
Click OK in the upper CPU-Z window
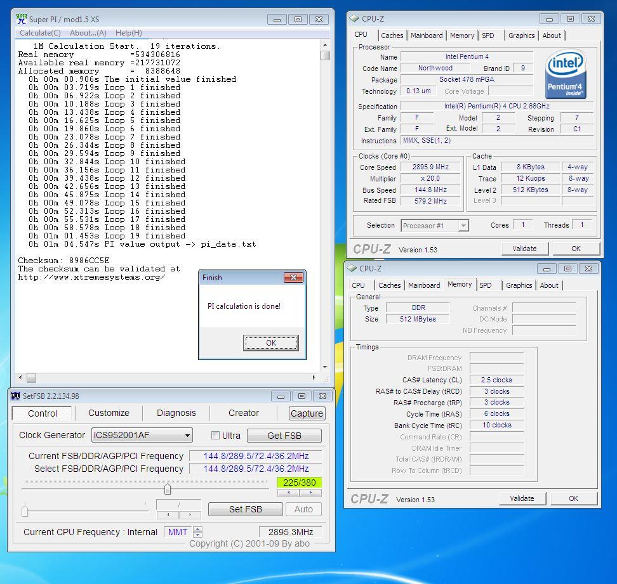click(x=576, y=249)
